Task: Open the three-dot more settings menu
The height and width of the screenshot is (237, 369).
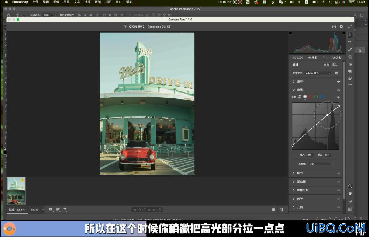Action: pos(350,84)
